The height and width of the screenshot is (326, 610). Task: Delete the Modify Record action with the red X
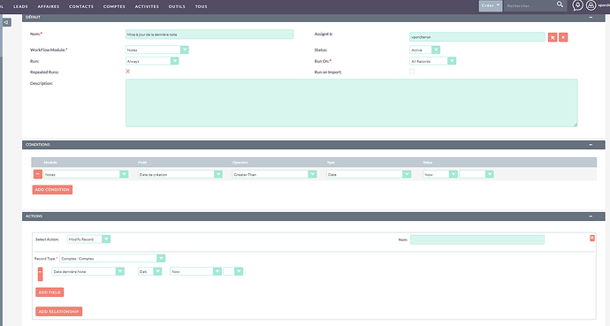[x=592, y=238]
